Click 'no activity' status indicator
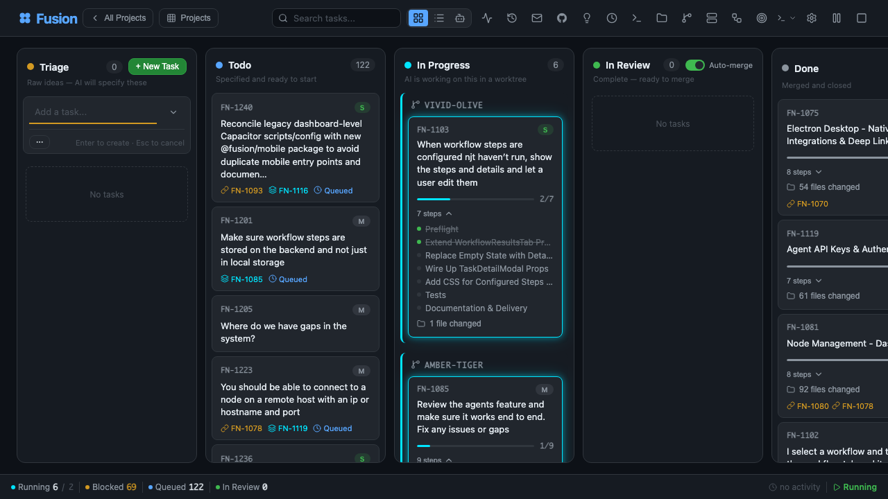Screen dimensions: 888x499 pos(794,487)
